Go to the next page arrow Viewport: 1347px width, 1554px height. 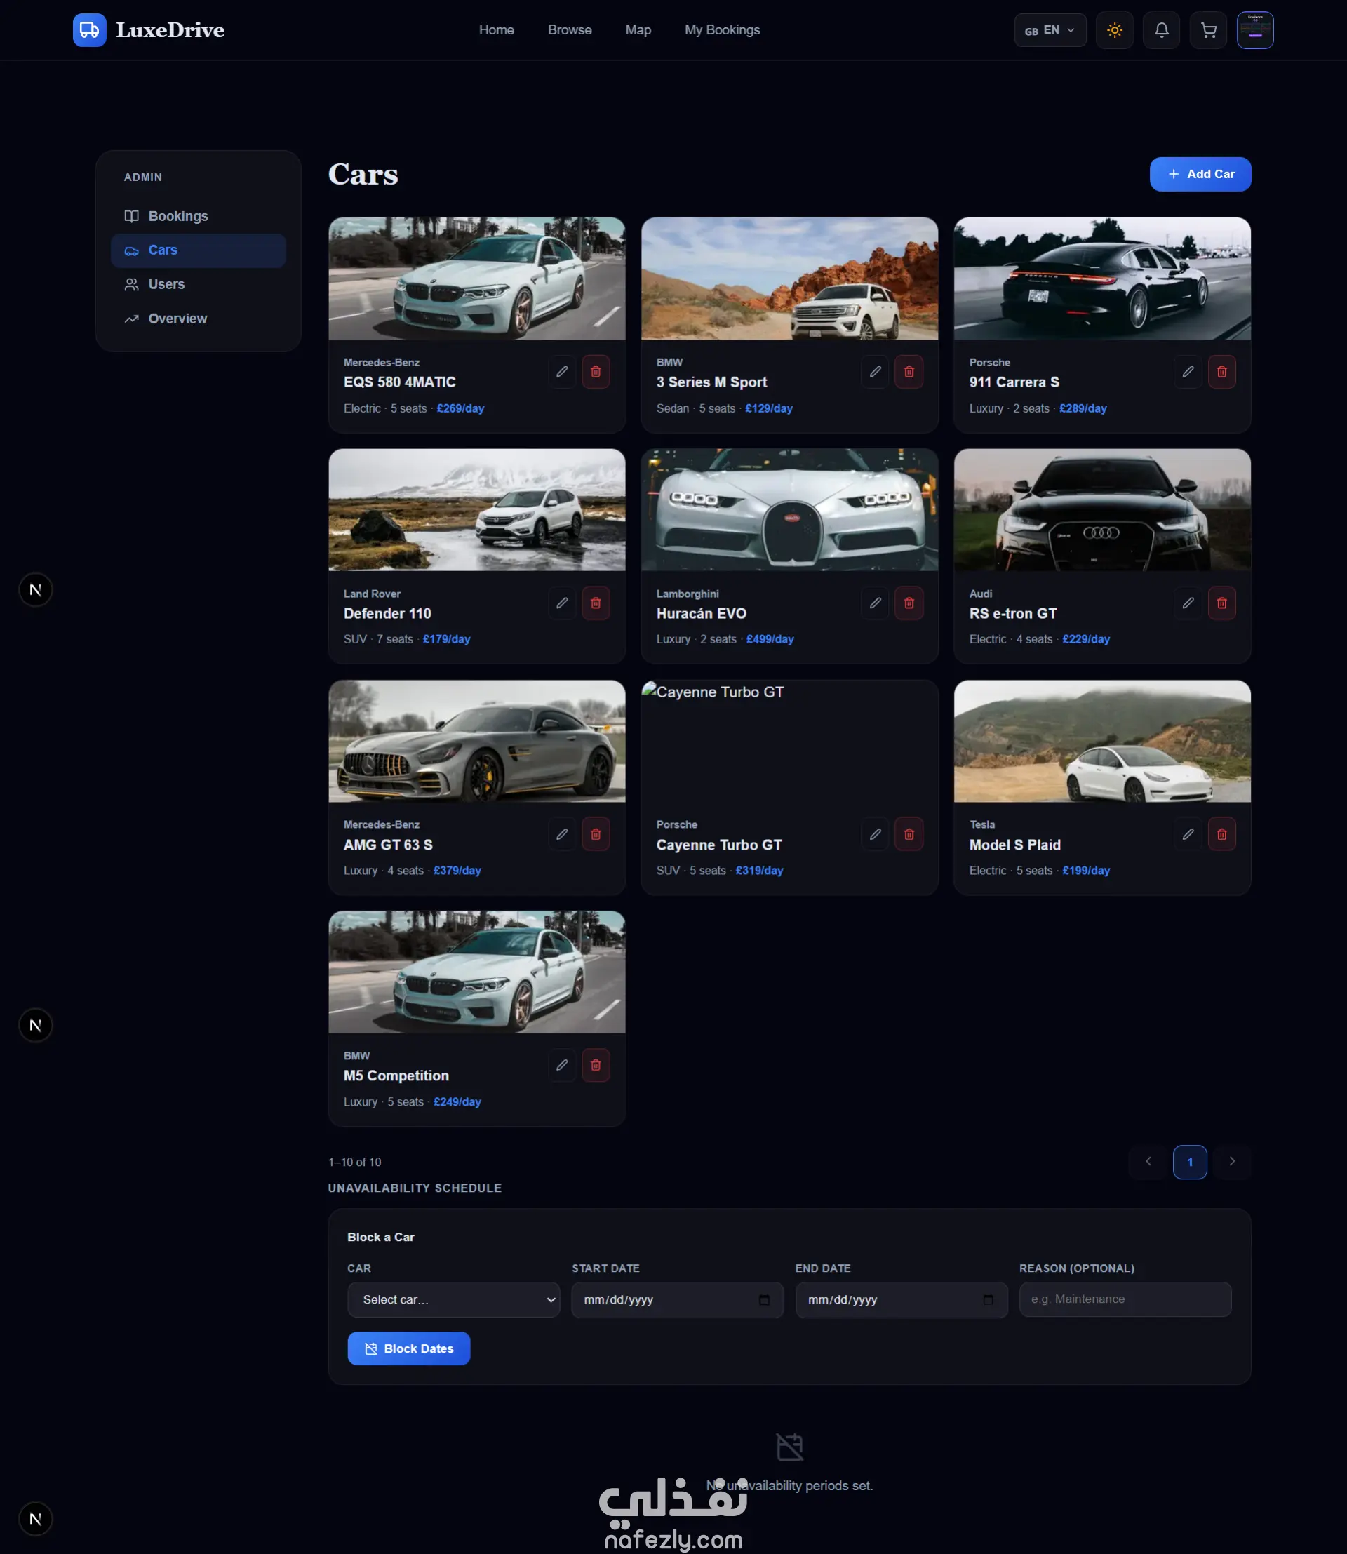[x=1232, y=1163]
